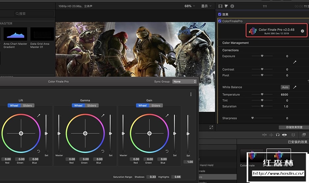
Task: Reset the Gain color wheel
Action: click(167, 151)
